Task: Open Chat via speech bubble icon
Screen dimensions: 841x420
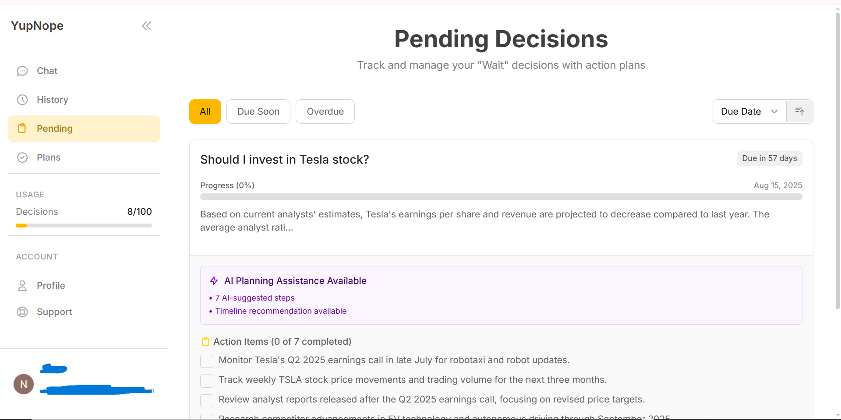Action: (x=22, y=71)
